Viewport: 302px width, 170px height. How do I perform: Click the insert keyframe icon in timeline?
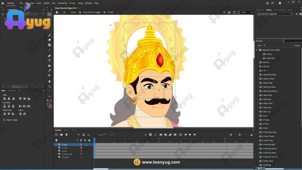point(150,135)
